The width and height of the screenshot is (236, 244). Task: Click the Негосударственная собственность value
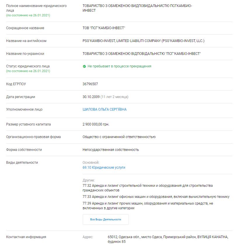point(111,150)
